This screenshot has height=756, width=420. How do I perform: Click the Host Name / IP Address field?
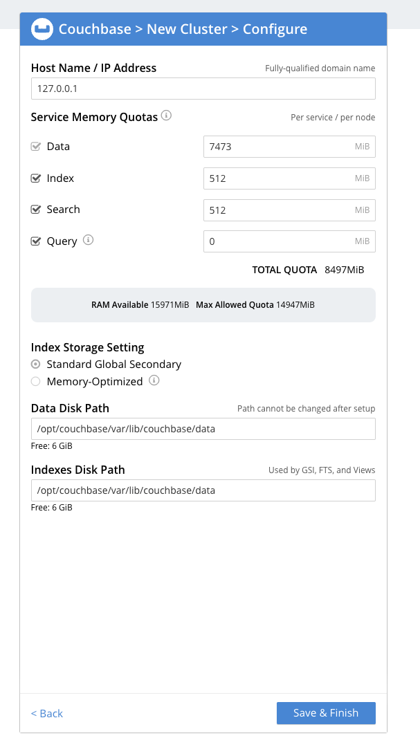(x=203, y=88)
